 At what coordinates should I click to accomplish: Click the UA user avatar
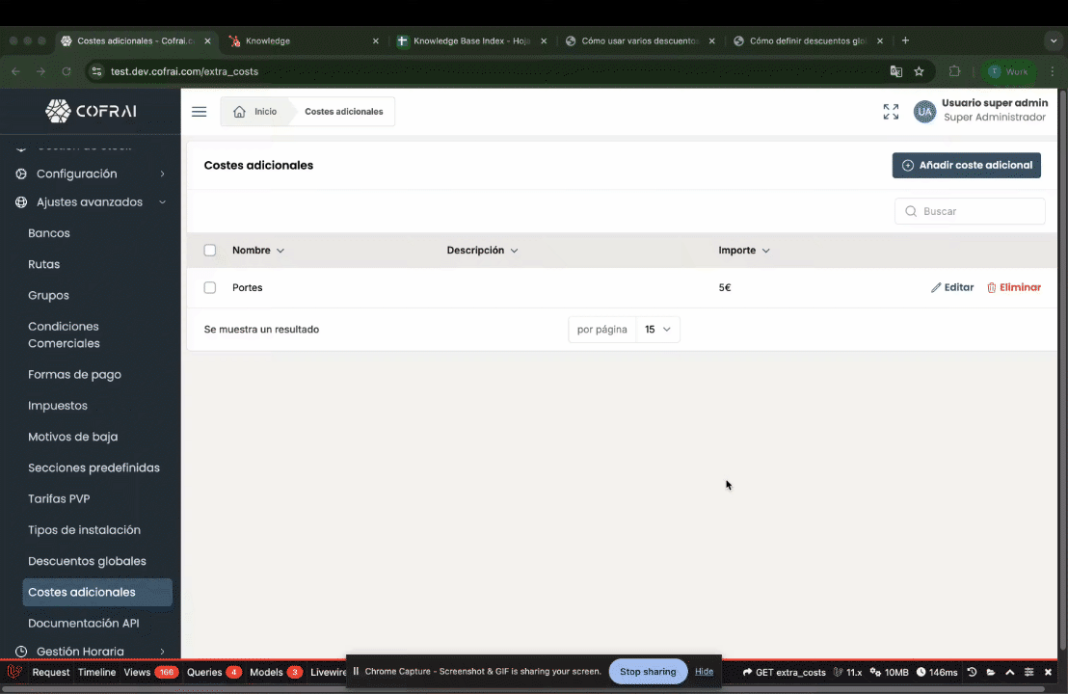924,112
